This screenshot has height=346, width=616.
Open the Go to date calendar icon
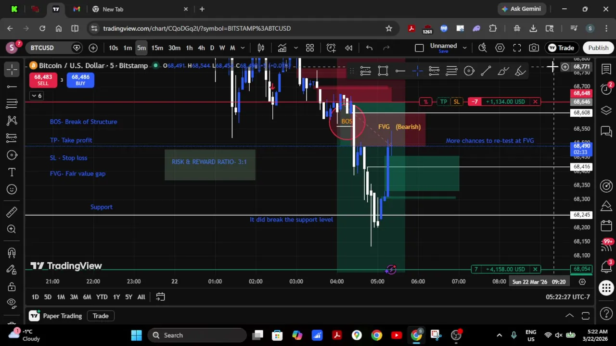coord(160,297)
